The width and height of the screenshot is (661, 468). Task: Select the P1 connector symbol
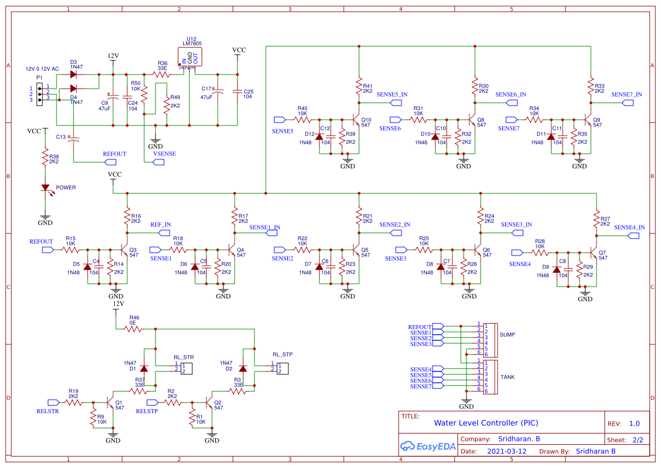(40, 94)
